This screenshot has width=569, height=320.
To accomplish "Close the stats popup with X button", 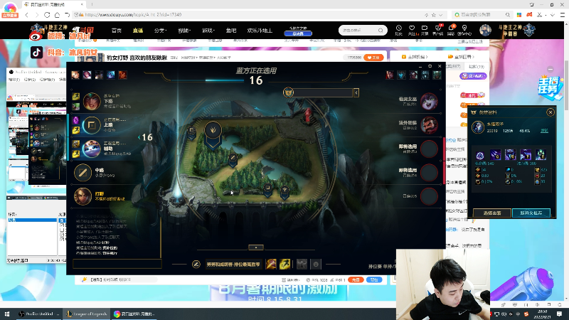I will click(551, 112).
